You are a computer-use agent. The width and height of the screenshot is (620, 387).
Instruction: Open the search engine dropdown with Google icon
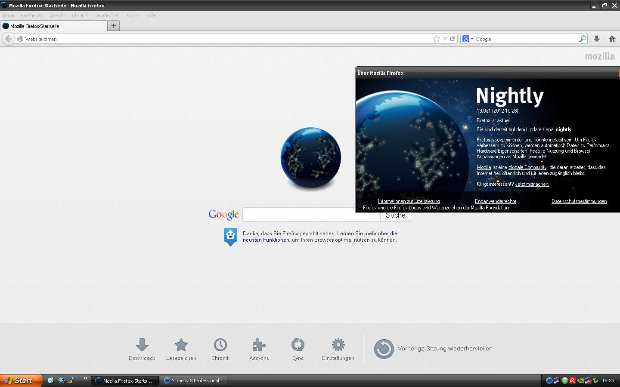[468, 39]
